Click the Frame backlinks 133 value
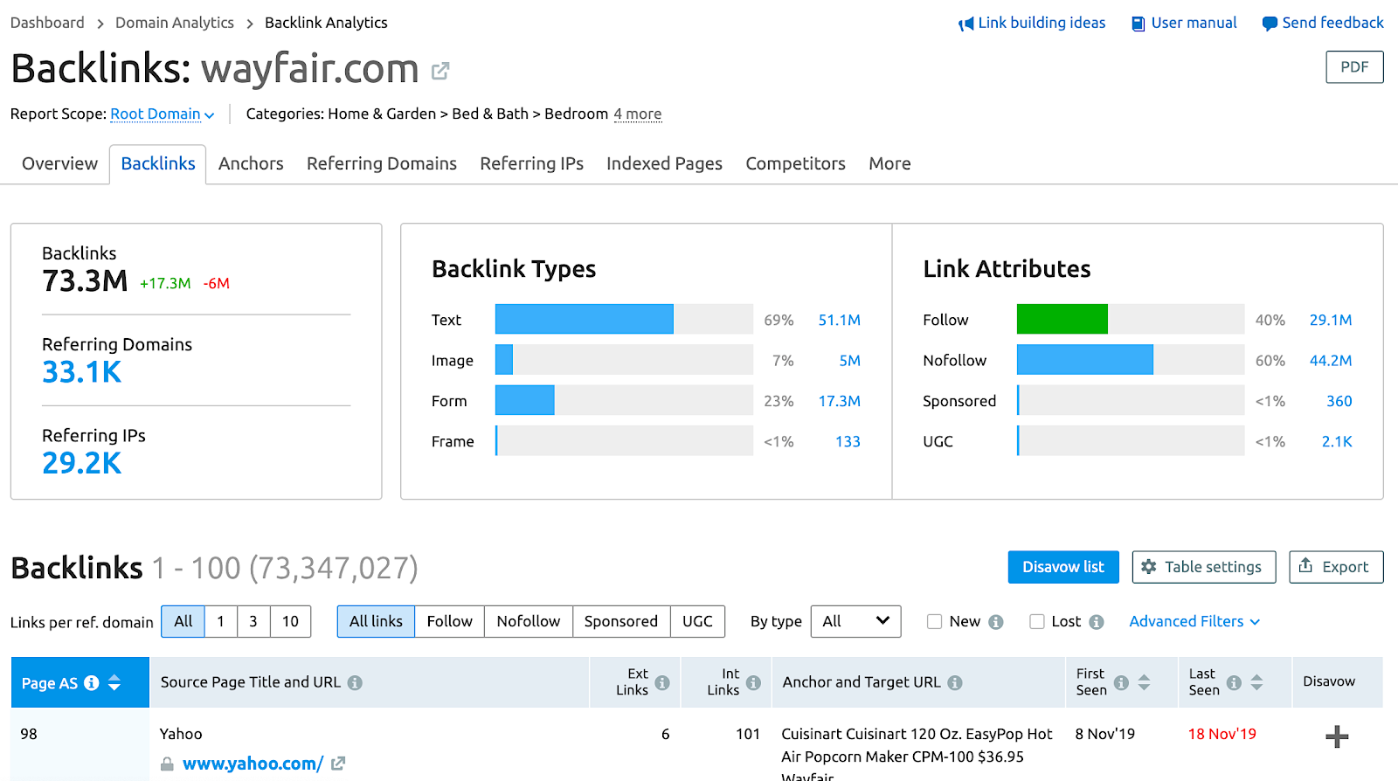The height and width of the screenshot is (781, 1398). coord(848,441)
